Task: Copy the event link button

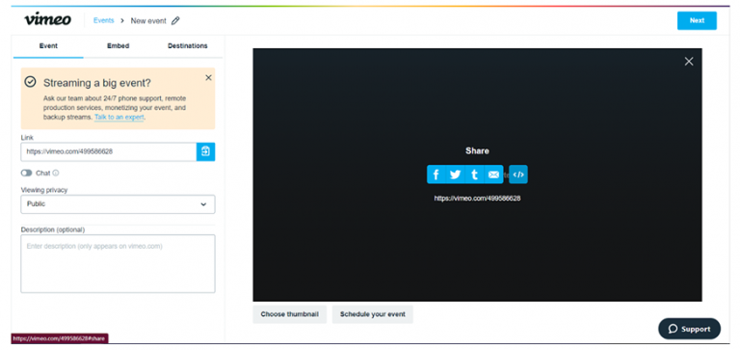Action: [206, 151]
